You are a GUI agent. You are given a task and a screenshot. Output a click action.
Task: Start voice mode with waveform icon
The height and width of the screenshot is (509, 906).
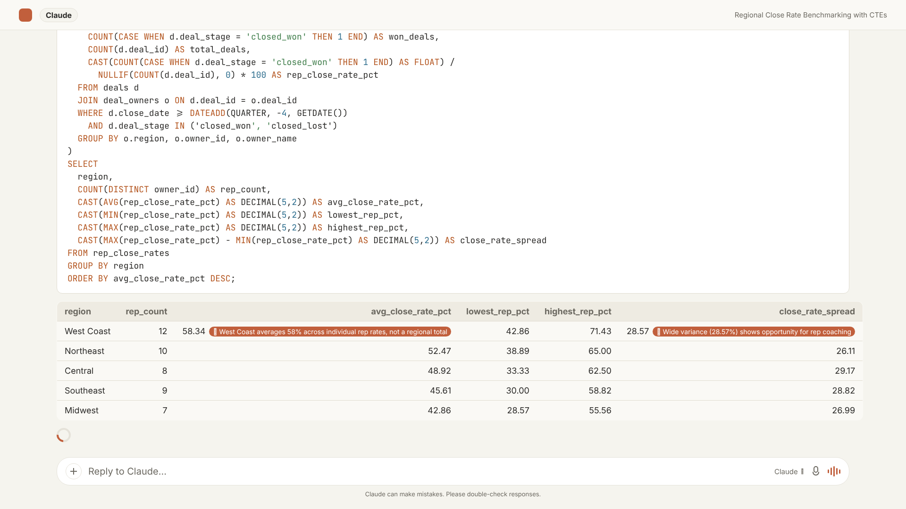click(x=834, y=471)
